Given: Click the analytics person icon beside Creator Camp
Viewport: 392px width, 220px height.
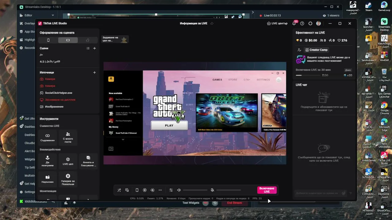Looking at the screenshot, I should click(299, 50).
